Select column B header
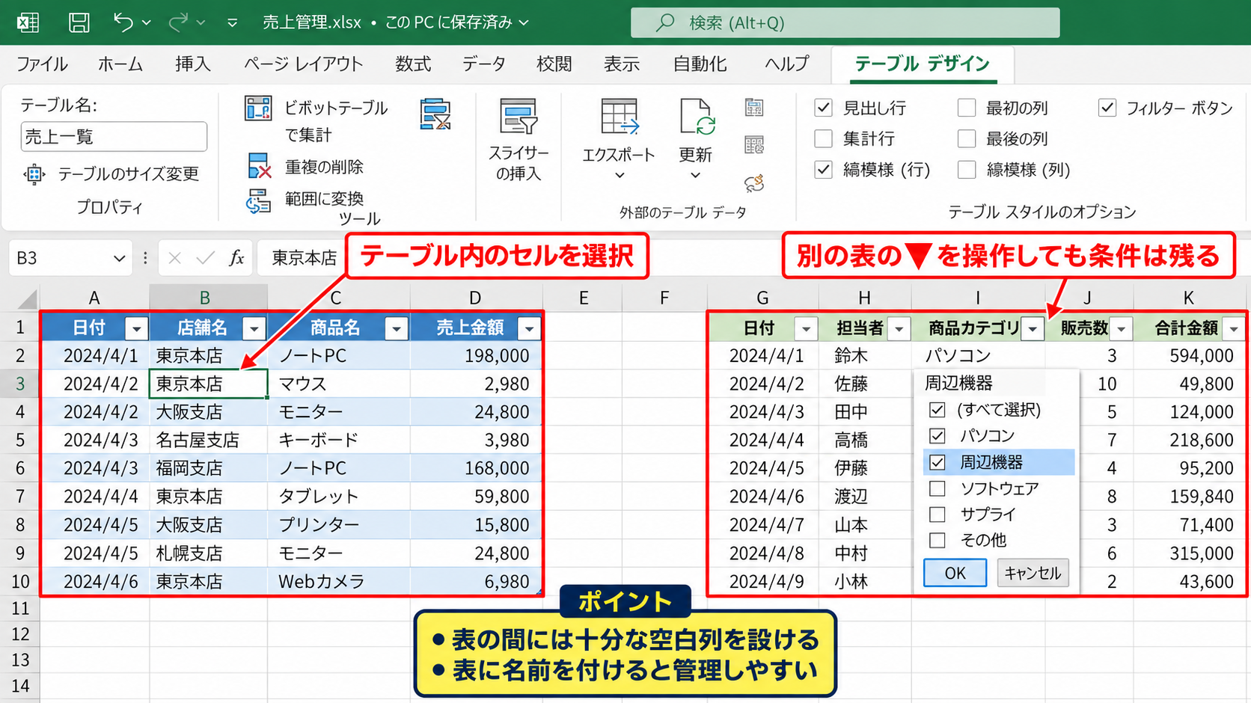Viewport: 1251px width, 703px height. [208, 298]
